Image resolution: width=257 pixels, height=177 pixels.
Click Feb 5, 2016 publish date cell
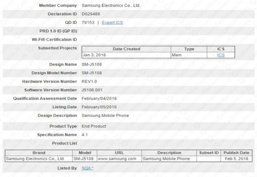[x=236, y=159]
